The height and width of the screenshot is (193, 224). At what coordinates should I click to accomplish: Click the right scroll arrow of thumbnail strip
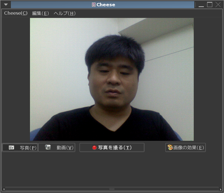coord(220,189)
